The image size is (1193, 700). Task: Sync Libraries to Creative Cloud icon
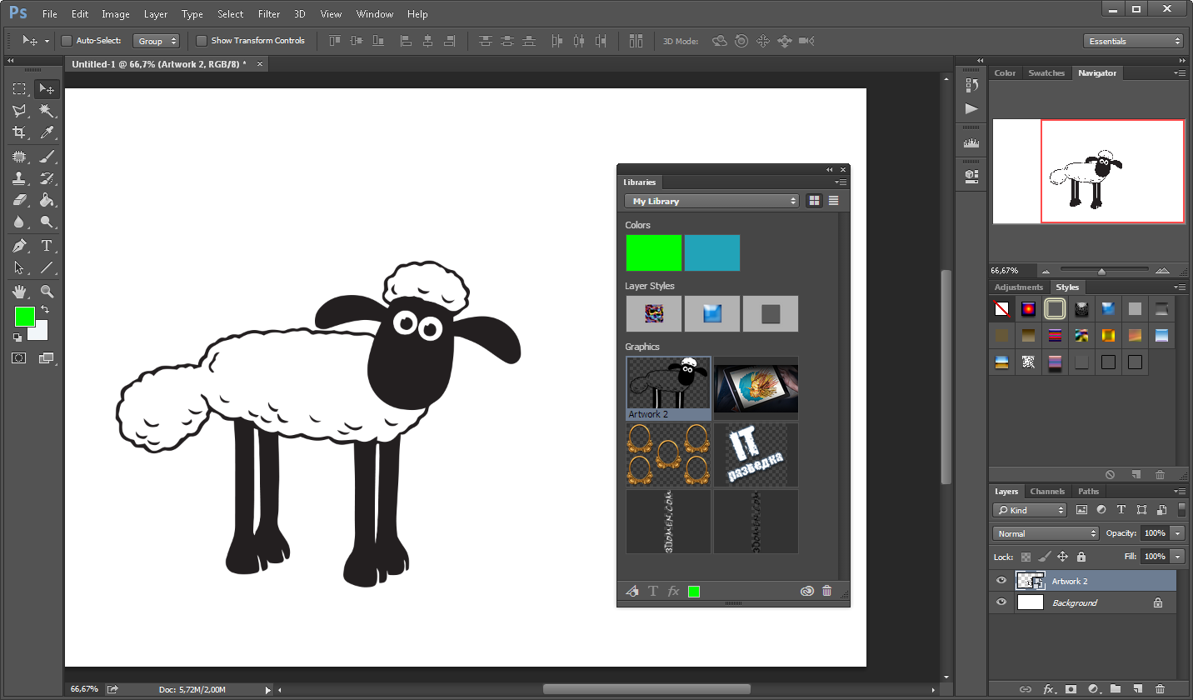806,591
